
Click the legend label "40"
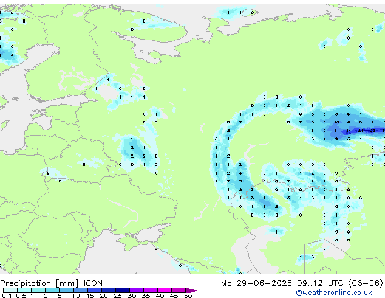(x=160, y=296)
